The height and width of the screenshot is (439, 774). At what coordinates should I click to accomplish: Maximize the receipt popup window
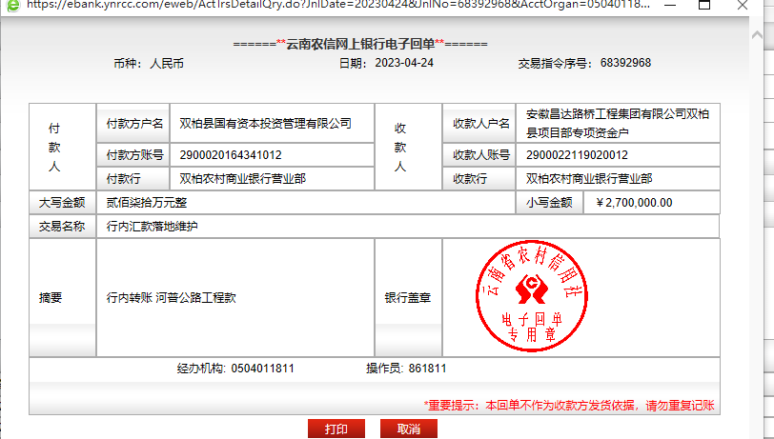point(705,5)
